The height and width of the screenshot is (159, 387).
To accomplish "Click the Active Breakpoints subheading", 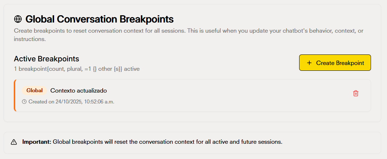I will (x=46, y=58).
